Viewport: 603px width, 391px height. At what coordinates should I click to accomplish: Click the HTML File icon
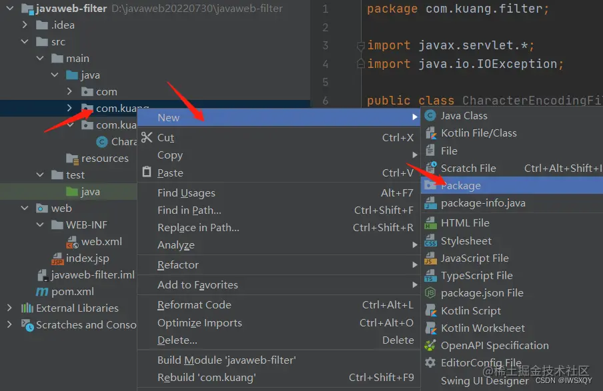click(430, 222)
